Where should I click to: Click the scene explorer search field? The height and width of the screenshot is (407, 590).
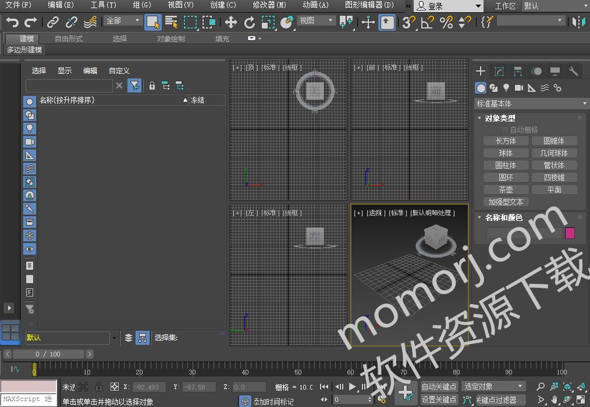[x=69, y=85]
